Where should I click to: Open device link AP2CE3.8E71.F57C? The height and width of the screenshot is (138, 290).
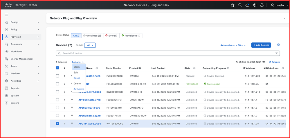(x=89, y=108)
